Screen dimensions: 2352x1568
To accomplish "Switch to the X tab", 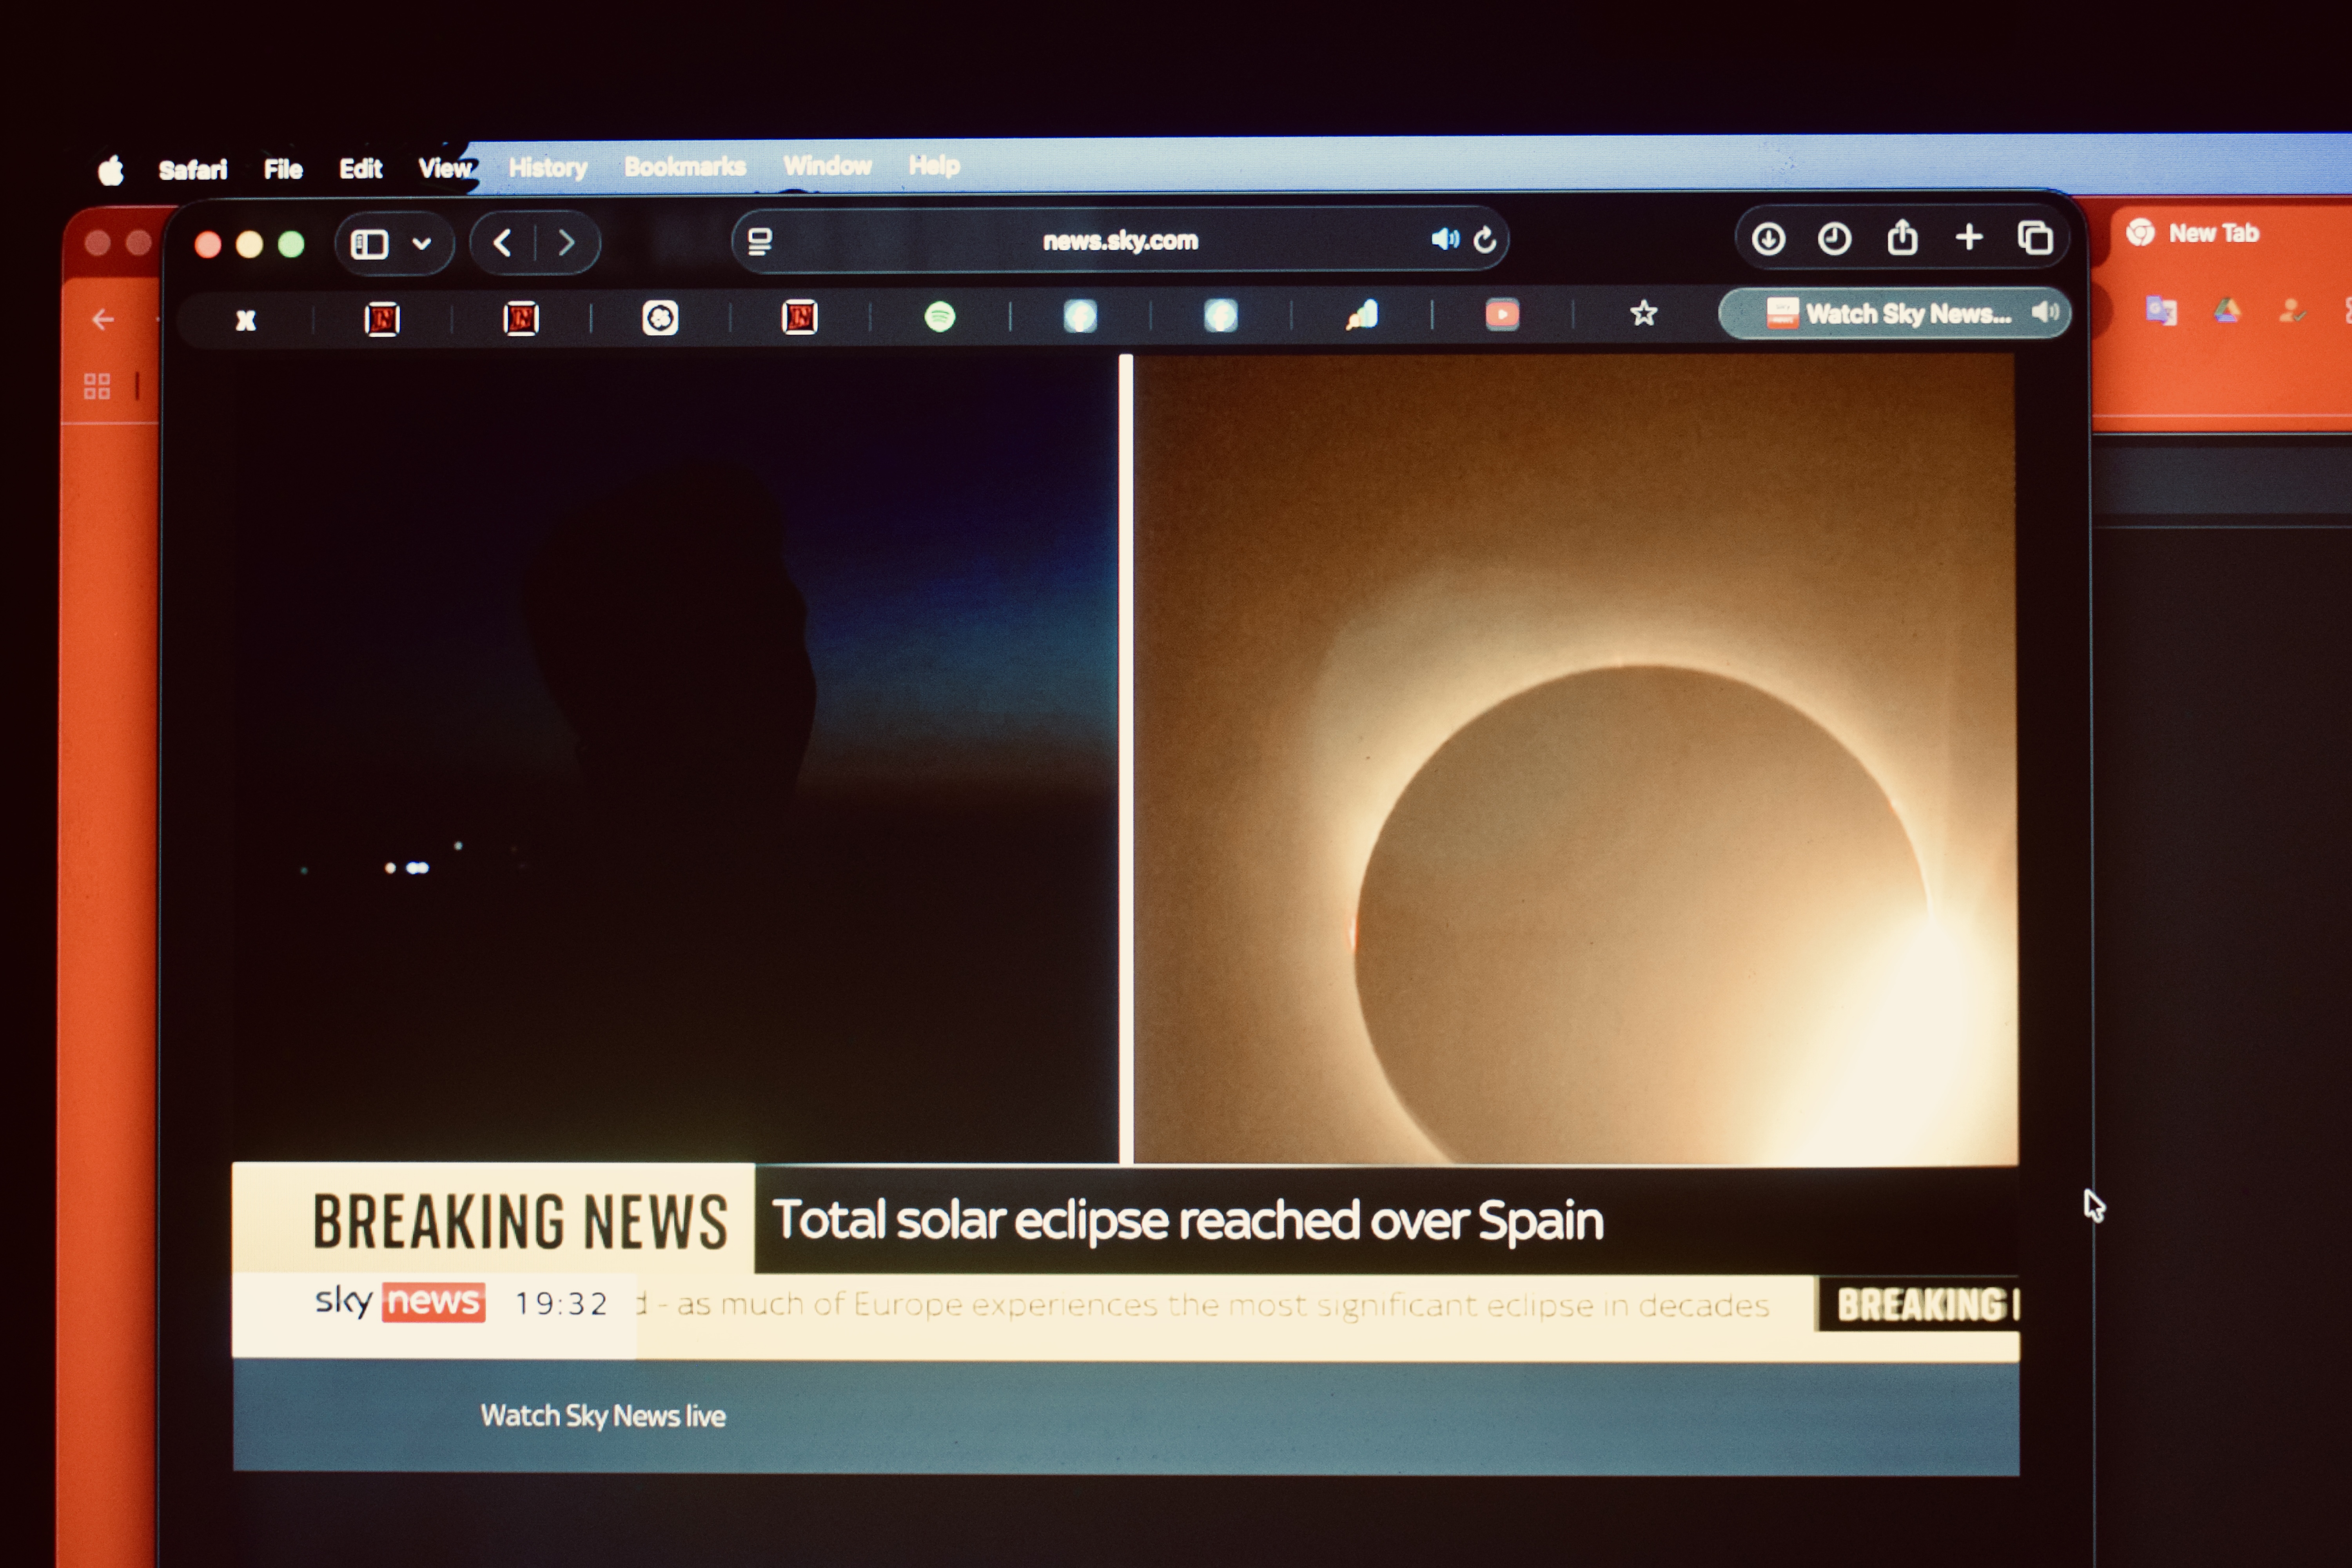I will [x=246, y=320].
